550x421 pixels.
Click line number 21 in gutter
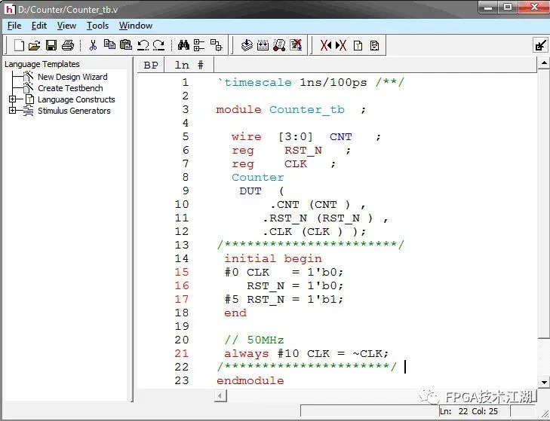click(182, 353)
